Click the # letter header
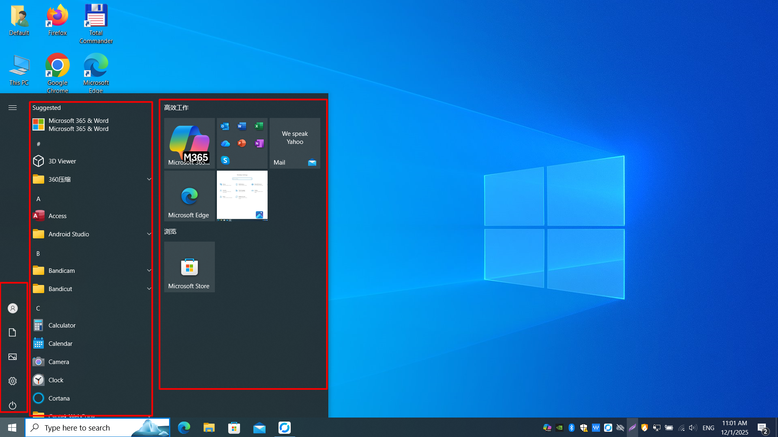Viewport: 778px width, 437px height. [x=39, y=144]
